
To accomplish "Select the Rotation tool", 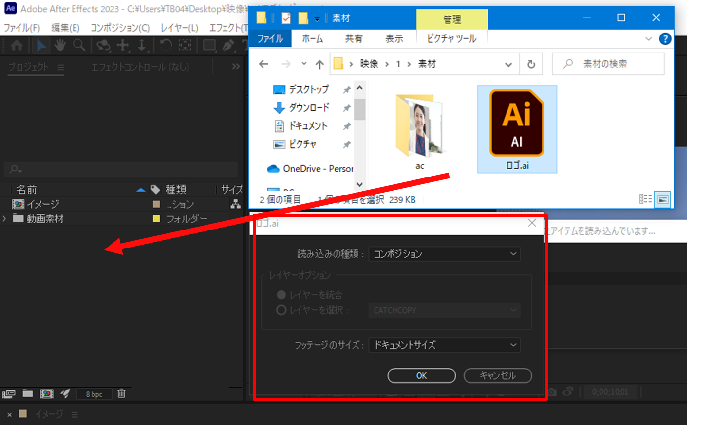I will point(166,46).
